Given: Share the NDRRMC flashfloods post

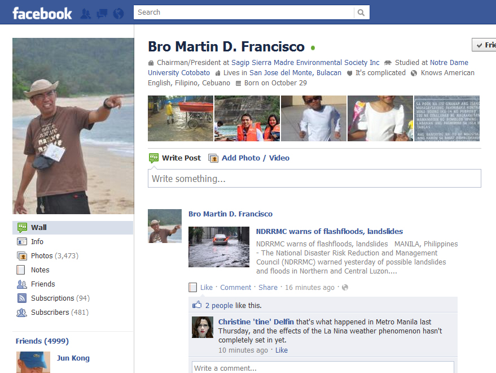Looking at the screenshot, I should [x=268, y=288].
